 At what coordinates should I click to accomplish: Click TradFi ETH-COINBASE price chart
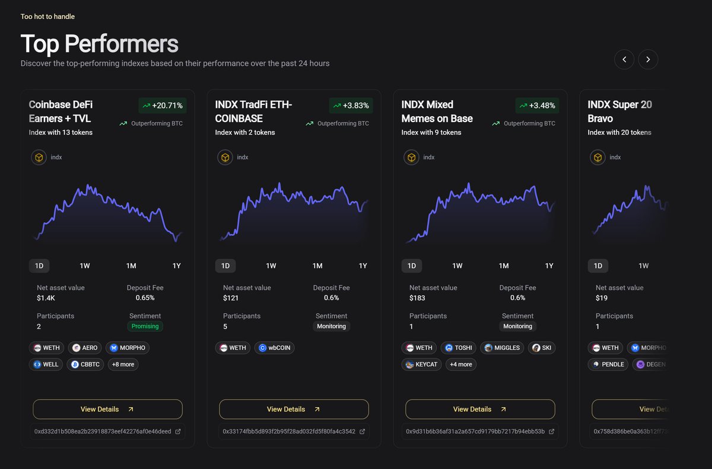pyautogui.click(x=294, y=213)
